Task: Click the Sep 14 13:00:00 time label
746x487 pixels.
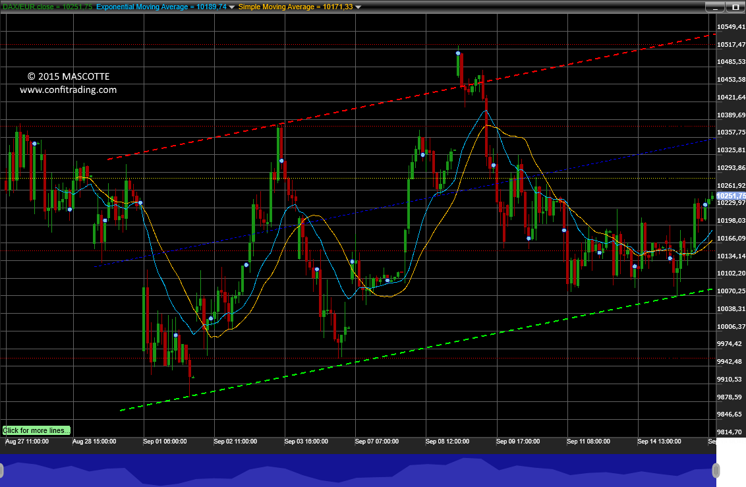Action: point(660,442)
